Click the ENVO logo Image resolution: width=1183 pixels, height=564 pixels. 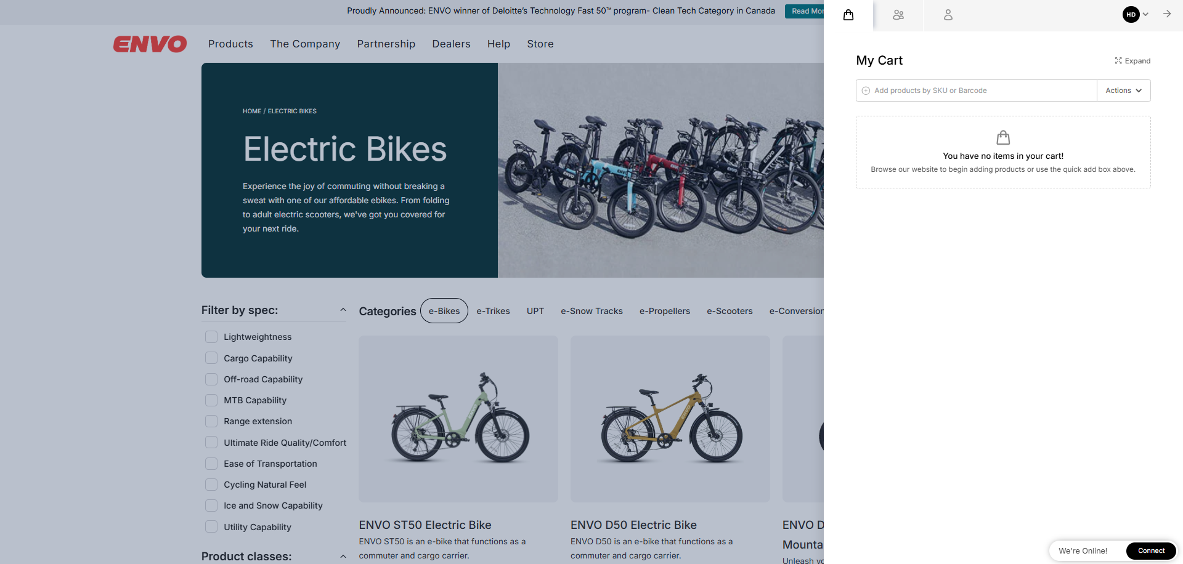click(150, 44)
